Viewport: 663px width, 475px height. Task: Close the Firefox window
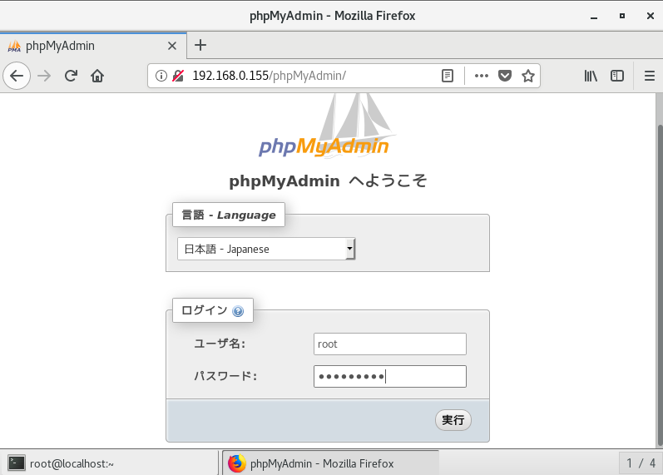[651, 16]
